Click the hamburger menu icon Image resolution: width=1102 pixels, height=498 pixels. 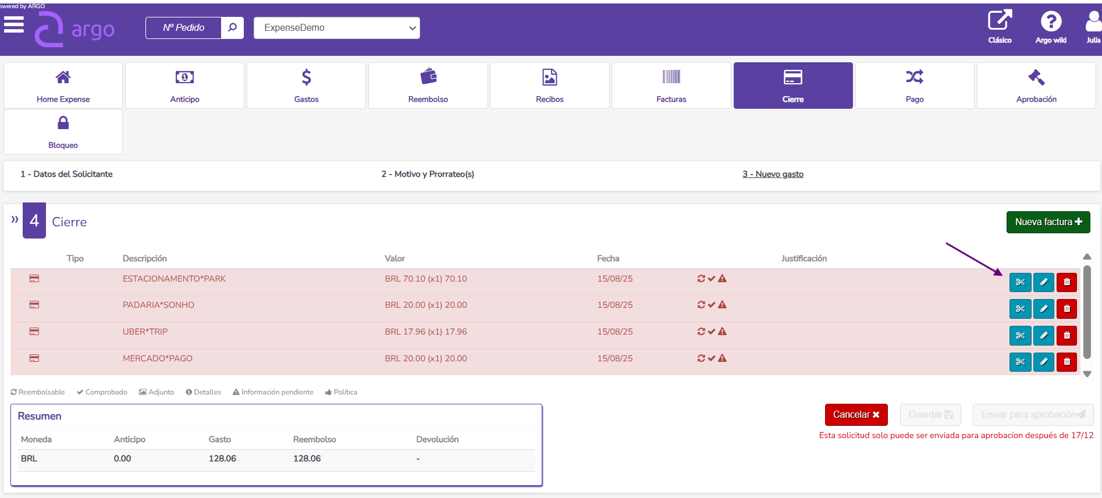[13, 25]
